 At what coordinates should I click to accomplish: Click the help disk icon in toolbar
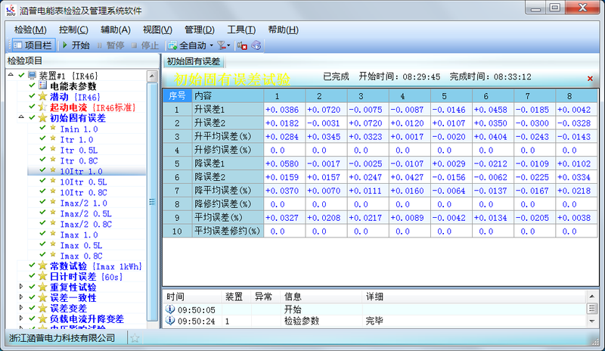point(256,45)
